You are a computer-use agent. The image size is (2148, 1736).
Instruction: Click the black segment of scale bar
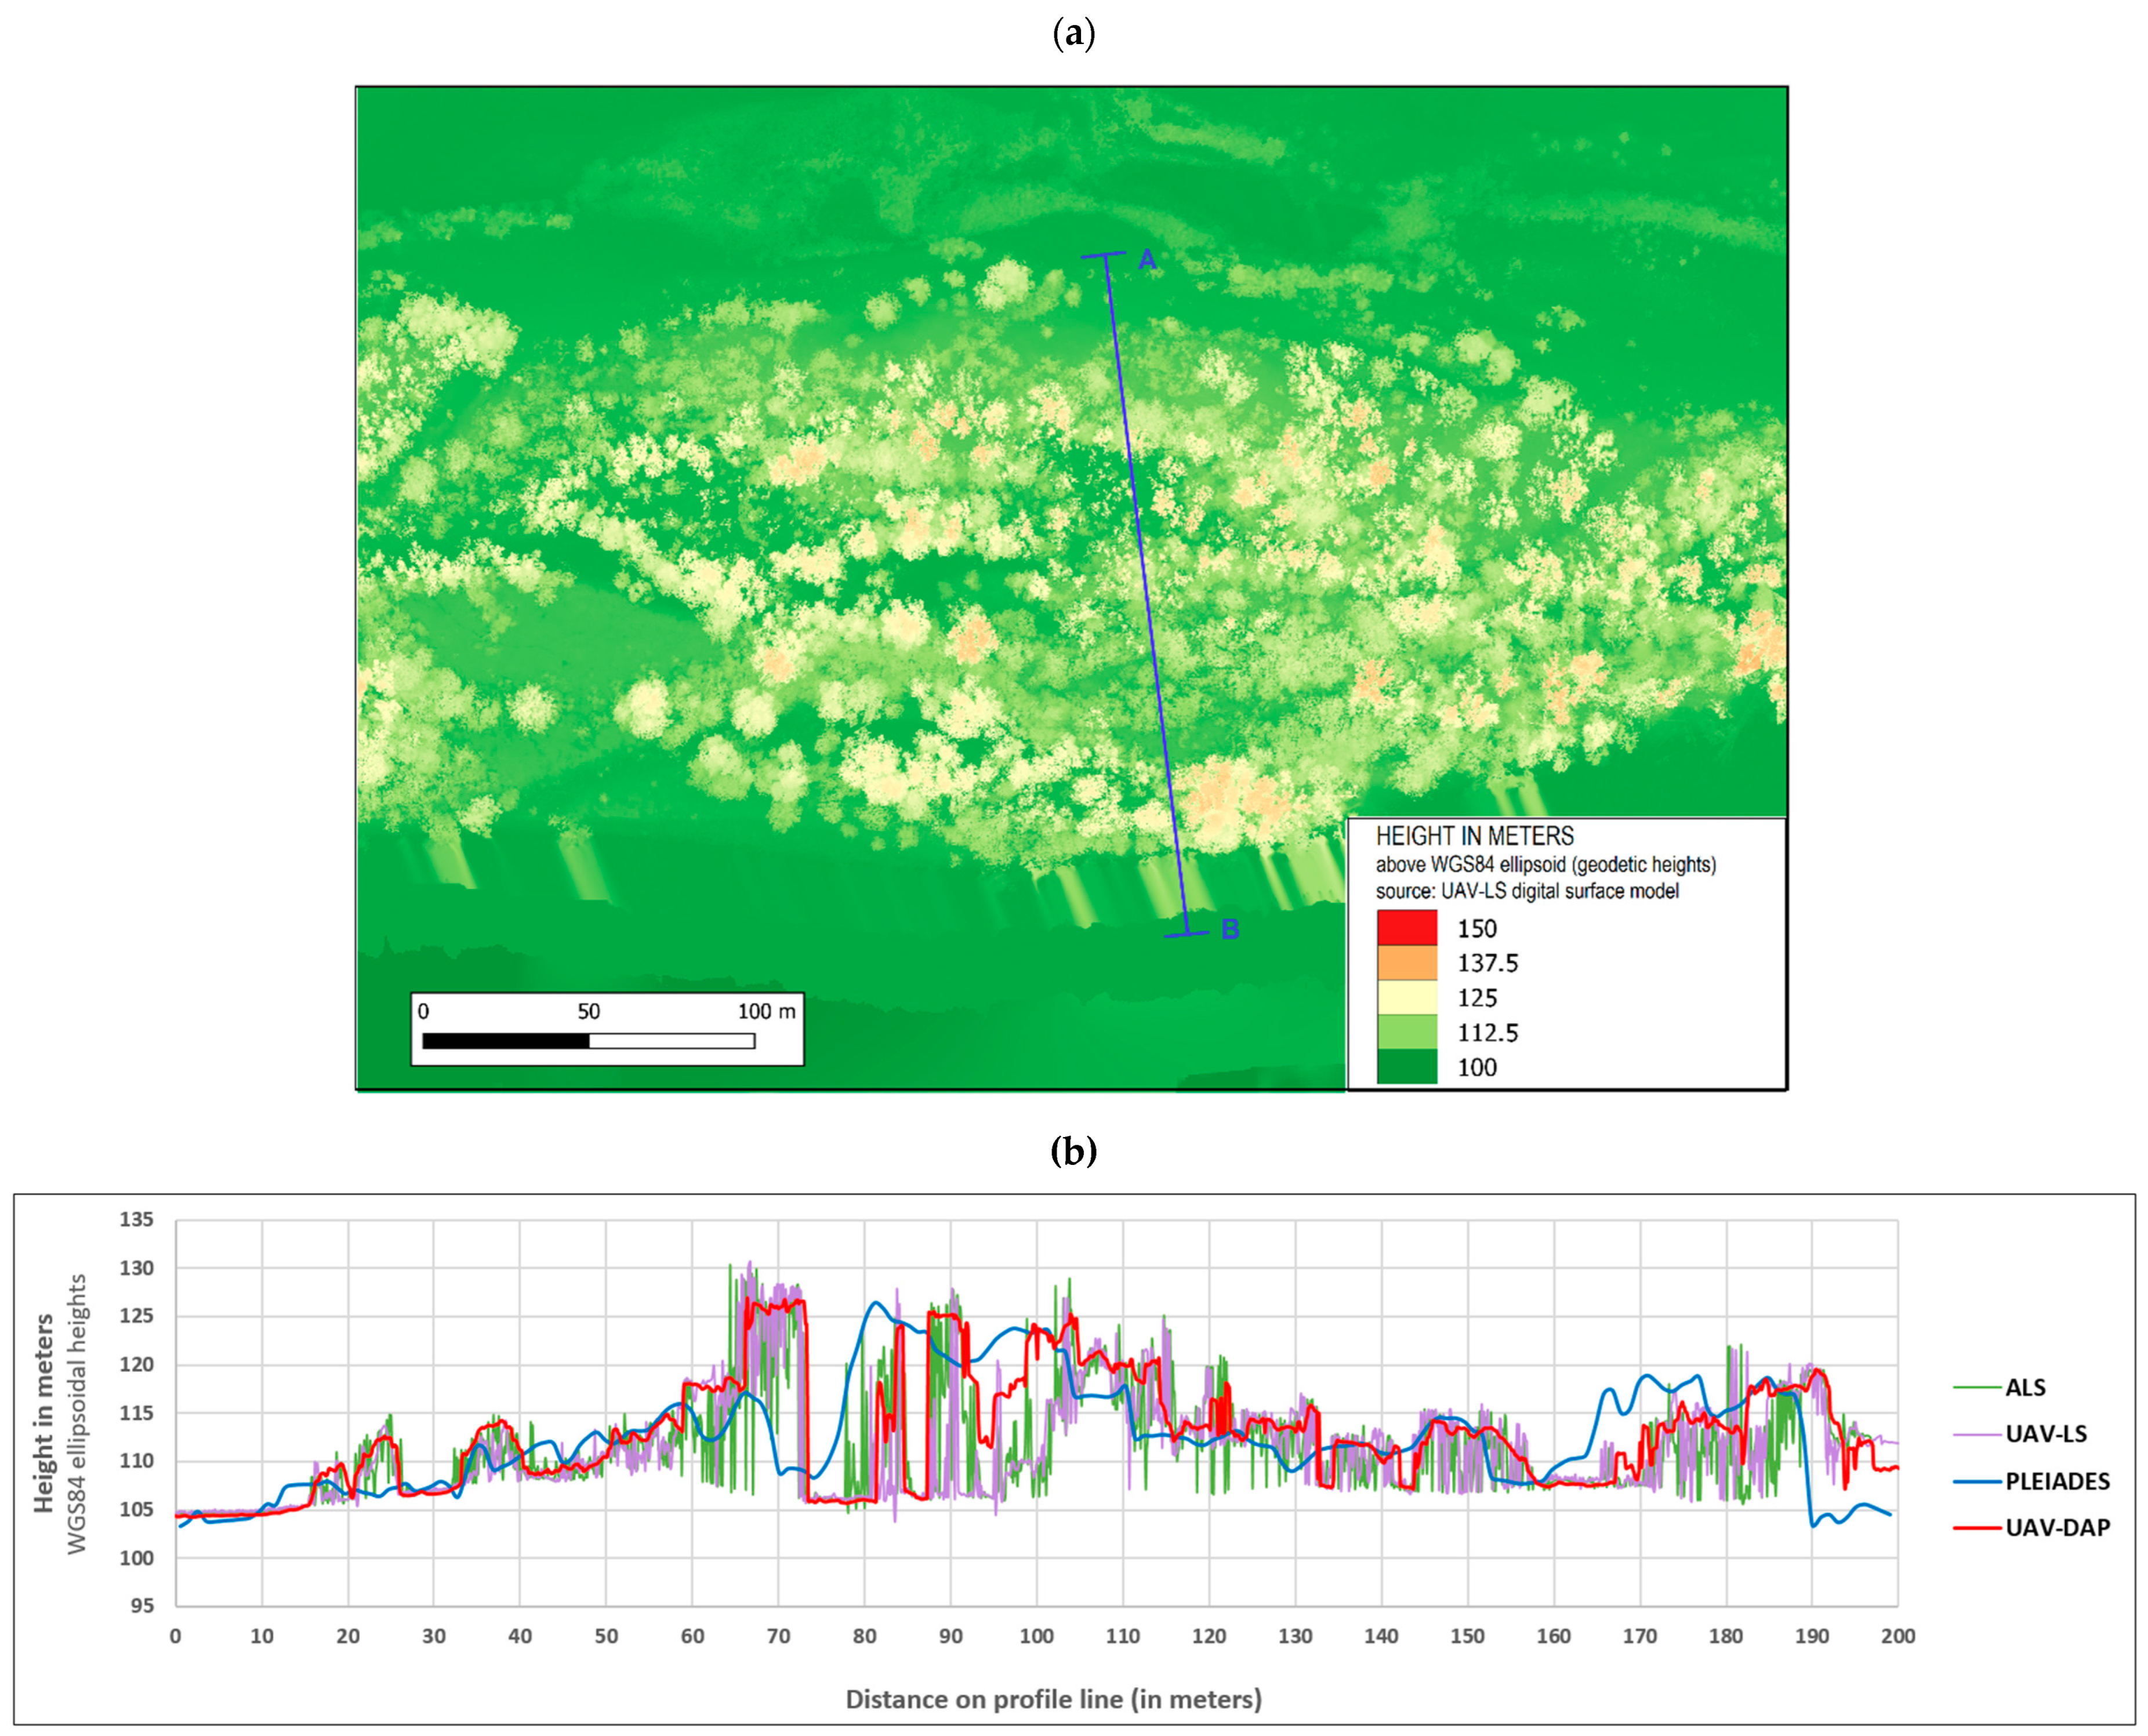(x=506, y=1041)
